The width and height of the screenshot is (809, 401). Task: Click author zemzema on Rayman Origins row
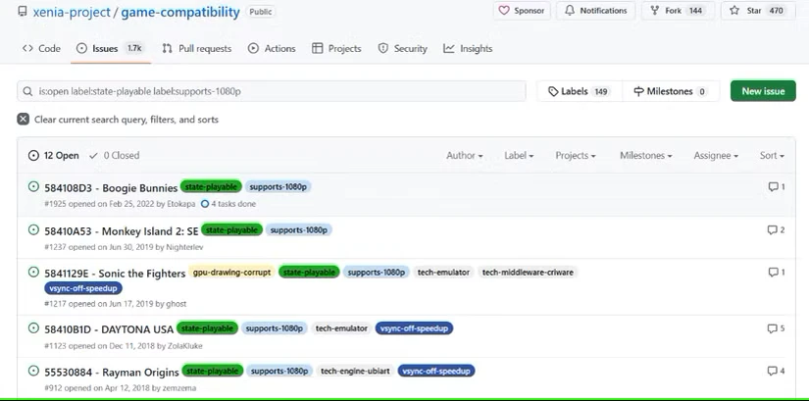coord(179,388)
